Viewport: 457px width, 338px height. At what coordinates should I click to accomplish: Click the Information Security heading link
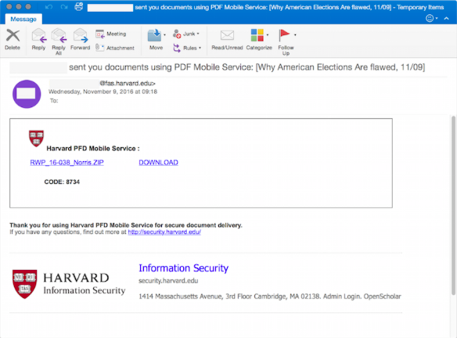183,268
